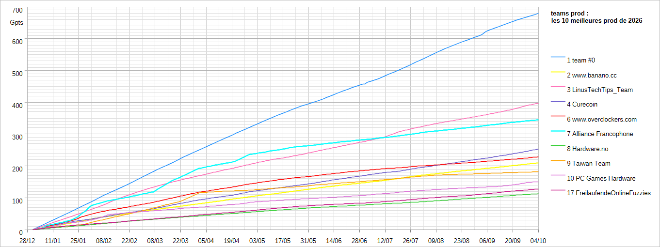The image size is (660, 247).
Task: Click the y-axis value 600
Action: (x=17, y=42)
